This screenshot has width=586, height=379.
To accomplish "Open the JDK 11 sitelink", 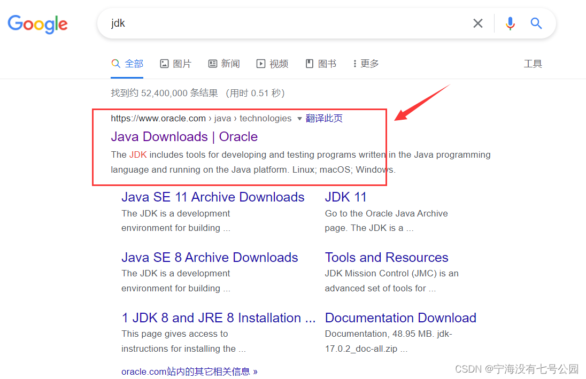I will 346,197.
